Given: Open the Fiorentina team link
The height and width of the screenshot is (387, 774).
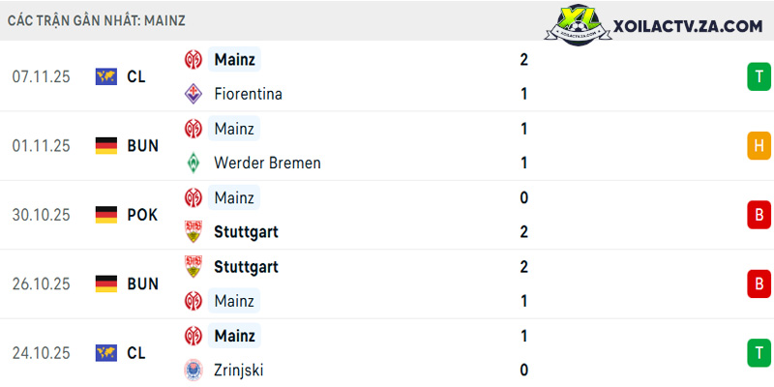Looking at the screenshot, I should click(249, 94).
